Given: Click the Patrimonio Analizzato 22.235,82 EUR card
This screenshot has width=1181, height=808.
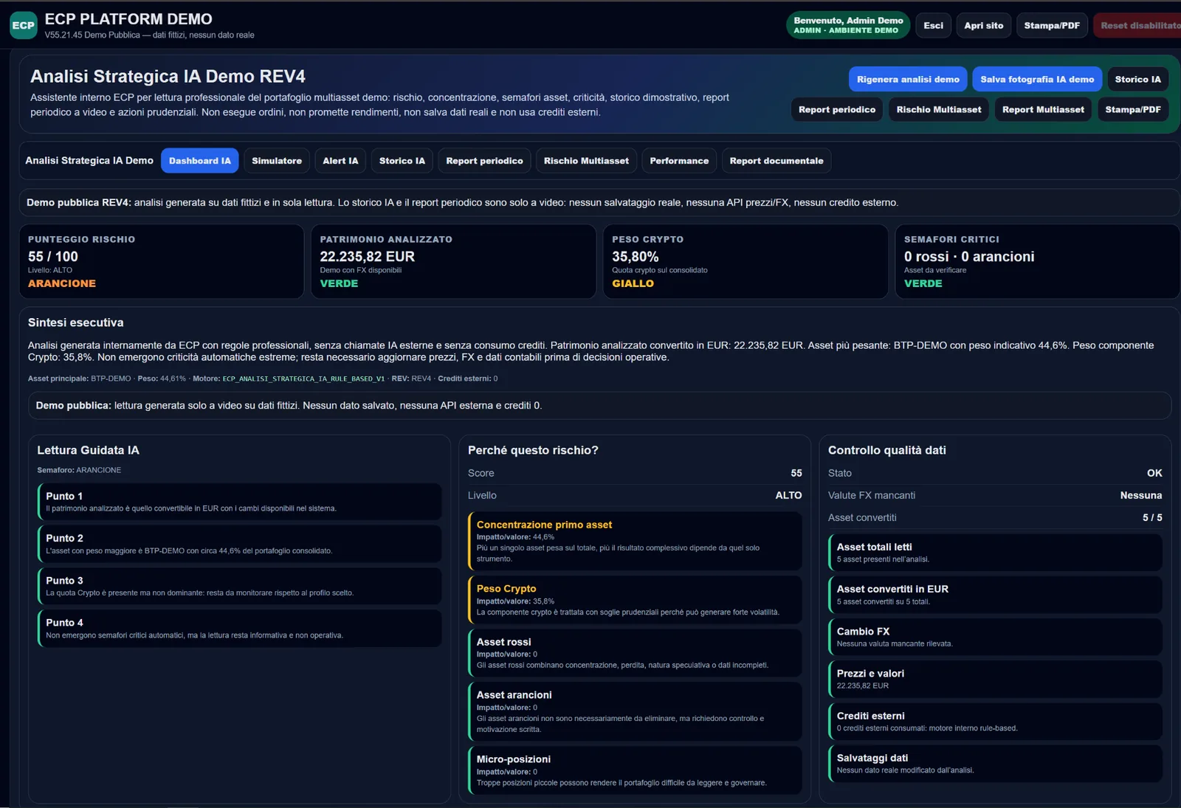Looking at the screenshot, I should coord(453,262).
